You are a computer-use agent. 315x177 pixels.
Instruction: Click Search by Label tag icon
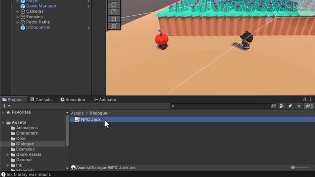[x=290, y=106]
